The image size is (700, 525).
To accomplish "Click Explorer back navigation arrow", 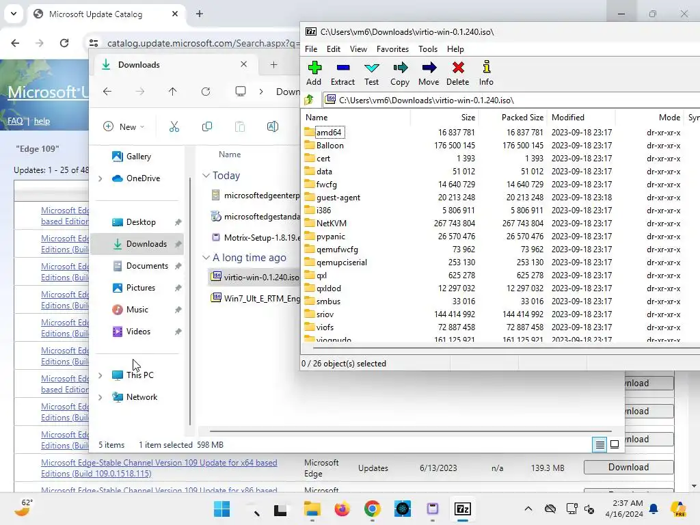I will [107, 92].
